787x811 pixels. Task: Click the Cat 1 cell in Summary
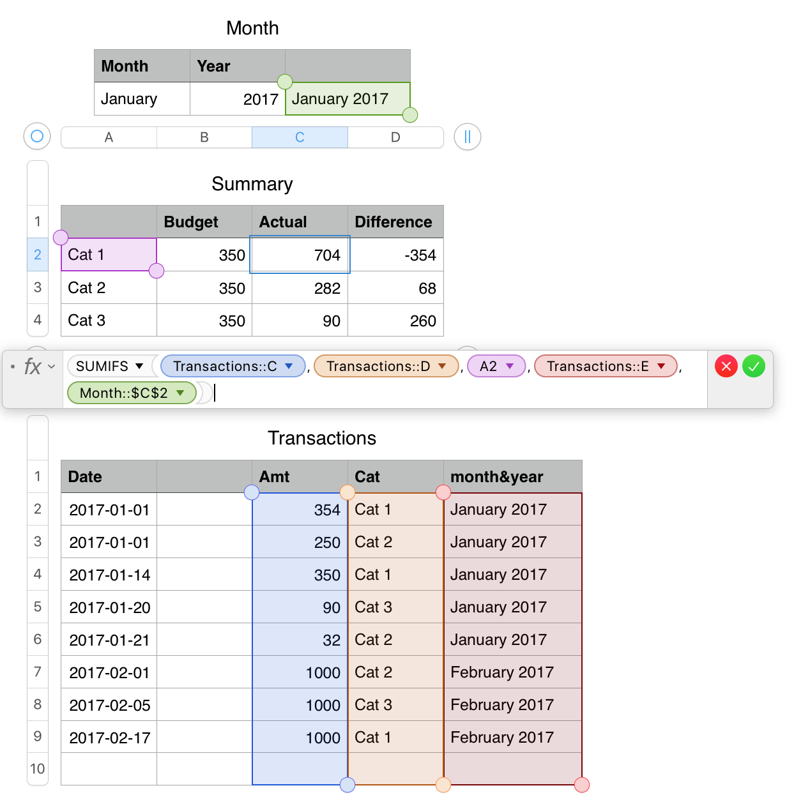pos(109,255)
